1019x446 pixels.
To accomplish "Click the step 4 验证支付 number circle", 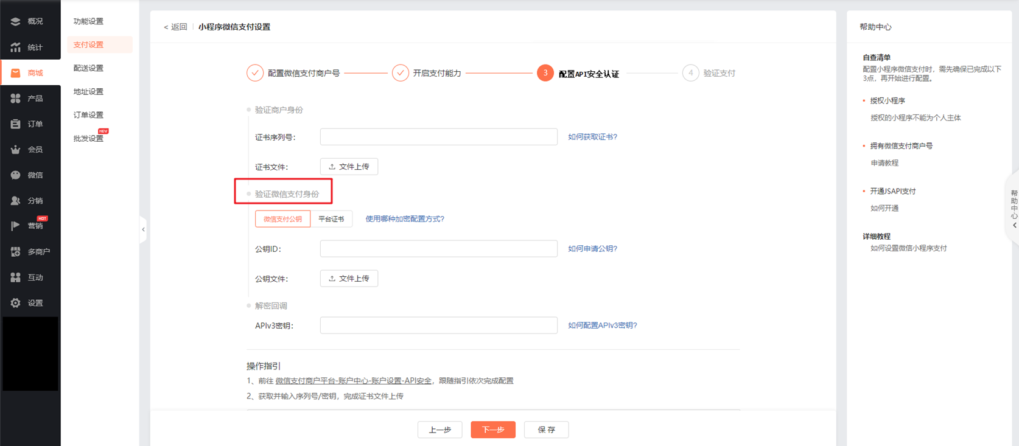I will click(690, 73).
